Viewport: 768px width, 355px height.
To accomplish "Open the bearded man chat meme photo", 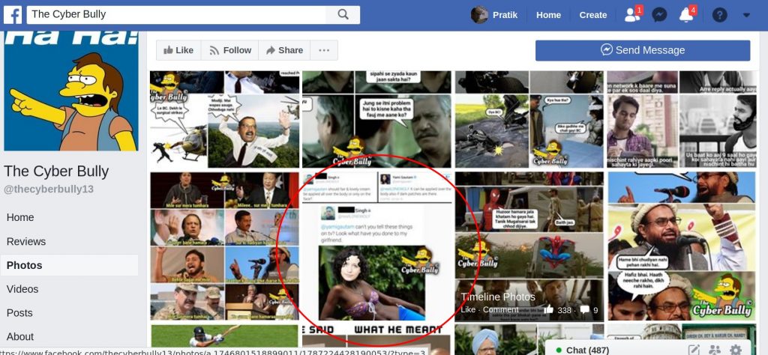I will [682, 119].
